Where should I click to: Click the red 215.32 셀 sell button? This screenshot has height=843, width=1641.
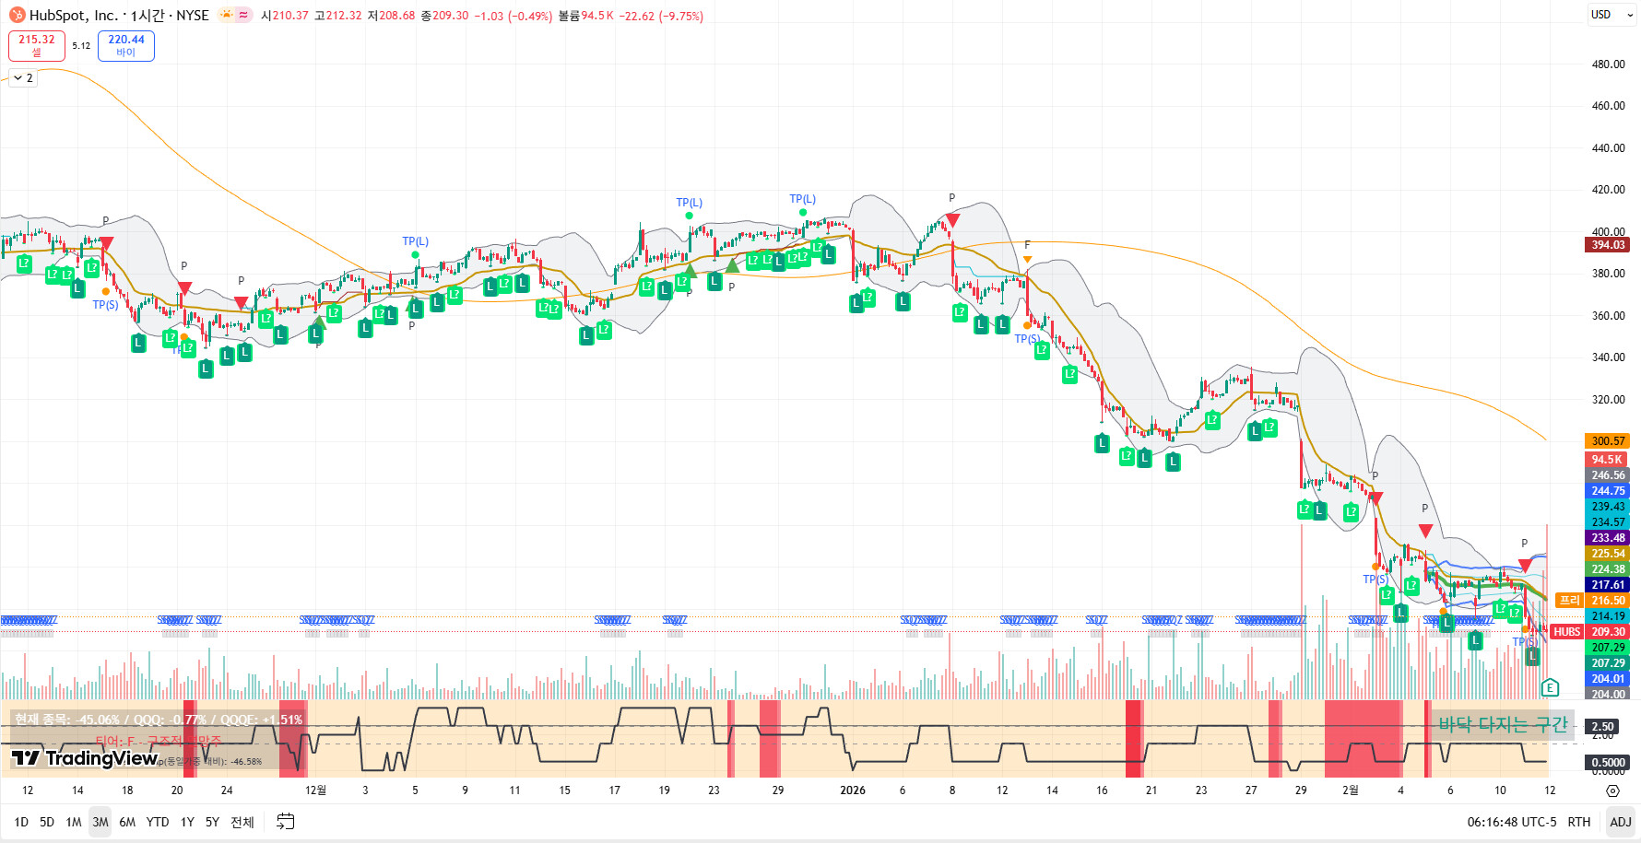(x=37, y=45)
